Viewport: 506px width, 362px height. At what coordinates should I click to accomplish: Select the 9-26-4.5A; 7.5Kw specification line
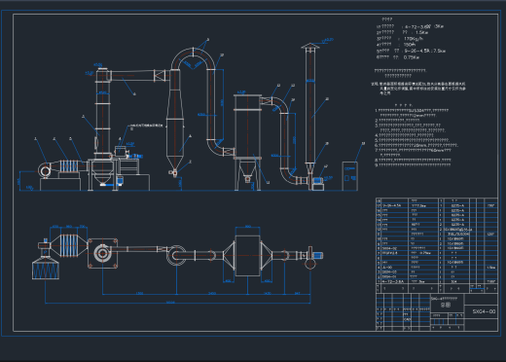coord(425,51)
